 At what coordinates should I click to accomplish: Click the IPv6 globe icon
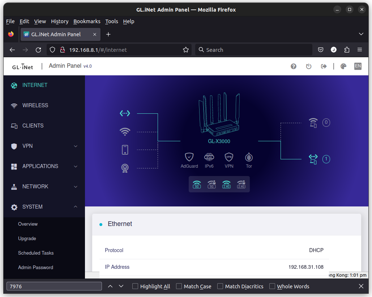(x=209, y=157)
